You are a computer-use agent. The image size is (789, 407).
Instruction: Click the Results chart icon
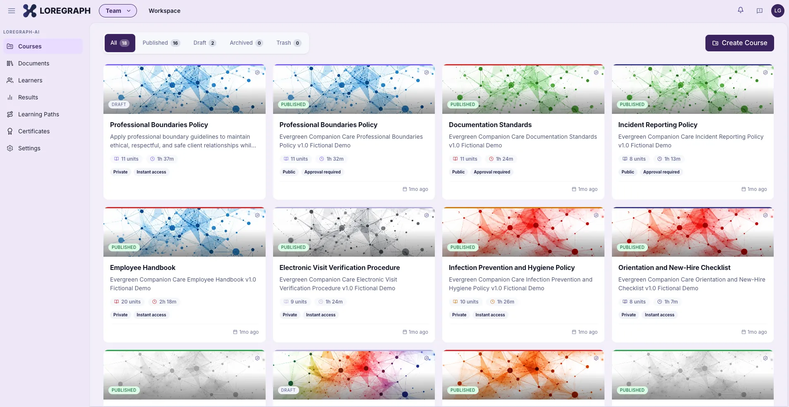(10, 97)
